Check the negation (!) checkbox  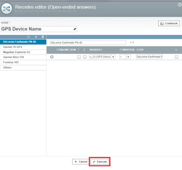(79, 57)
